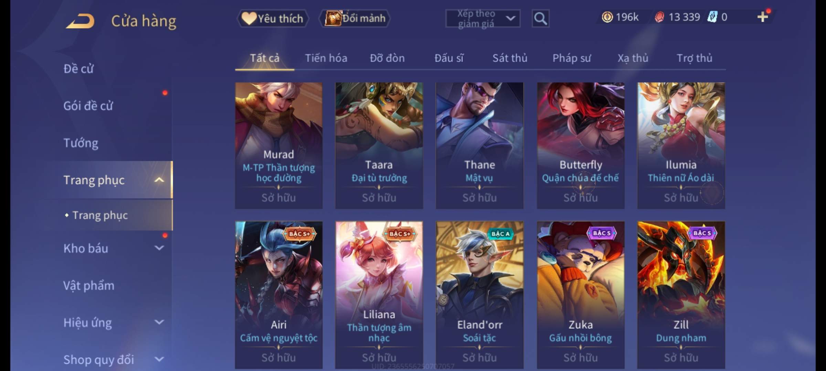
Task: Open Yêu thích favorites heart button
Action: pyautogui.click(x=273, y=18)
